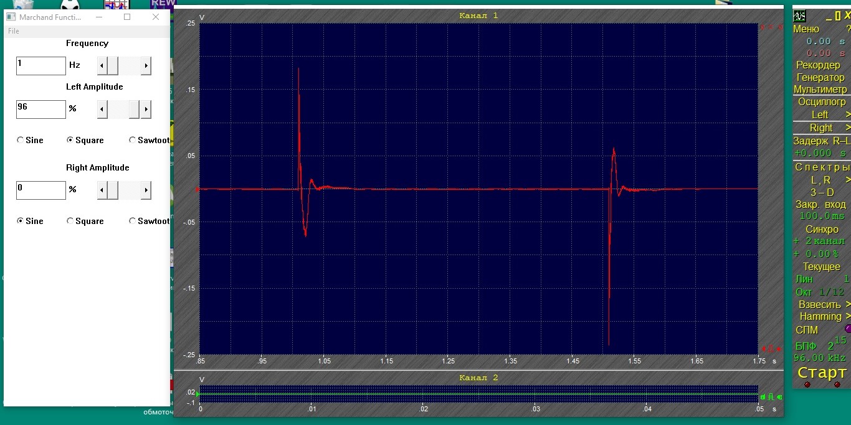Open the Генератор mode
The image size is (851, 425).
tap(820, 77)
